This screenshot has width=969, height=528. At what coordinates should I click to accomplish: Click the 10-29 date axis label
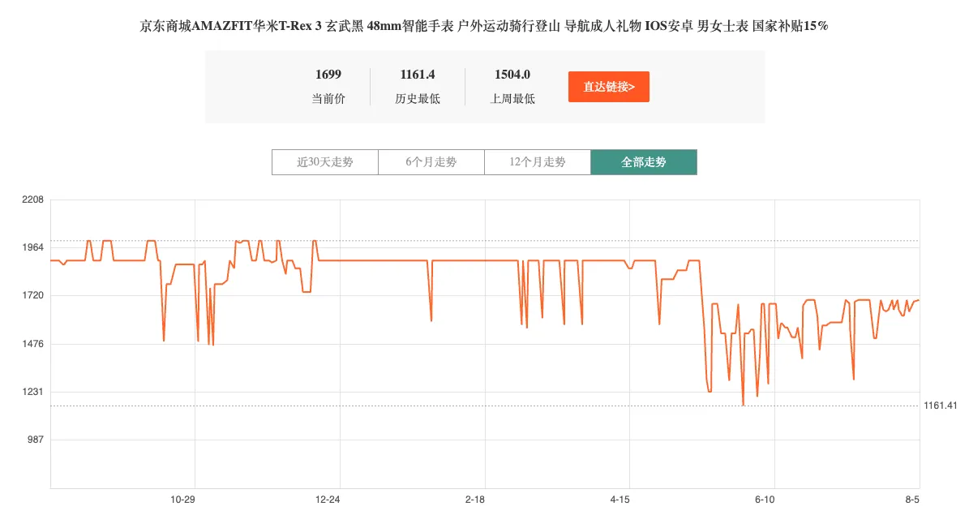tap(183, 500)
